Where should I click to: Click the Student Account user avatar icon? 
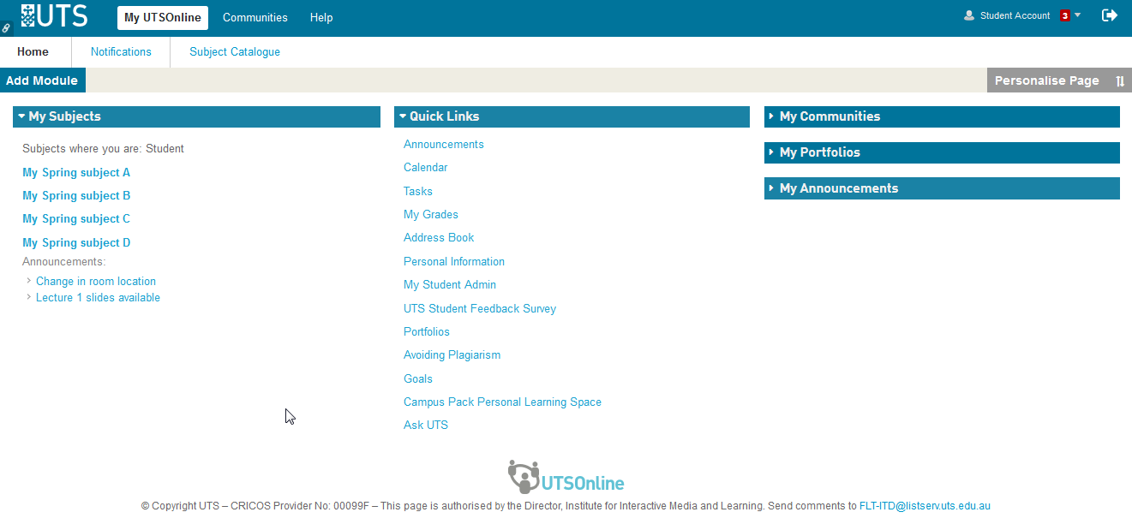[x=969, y=15]
